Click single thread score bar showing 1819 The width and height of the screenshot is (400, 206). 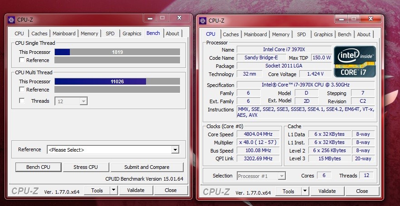(x=117, y=52)
